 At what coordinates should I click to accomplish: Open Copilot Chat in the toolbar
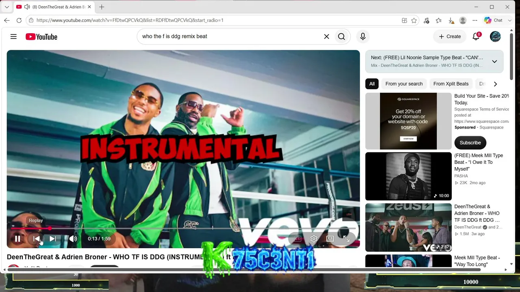(493, 20)
